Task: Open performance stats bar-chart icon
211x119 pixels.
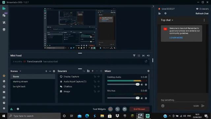Action: tap(12, 109)
